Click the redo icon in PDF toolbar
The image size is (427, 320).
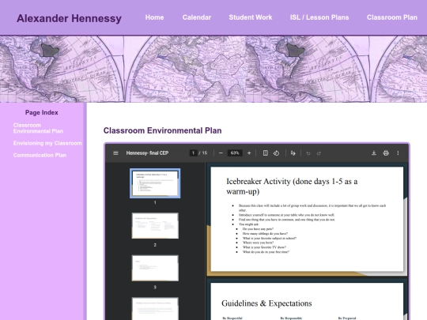[319, 153]
